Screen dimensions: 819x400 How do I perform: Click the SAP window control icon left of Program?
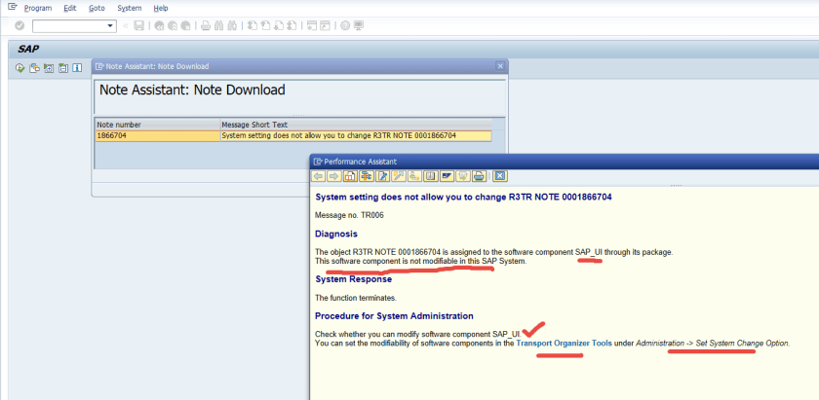tap(12, 8)
